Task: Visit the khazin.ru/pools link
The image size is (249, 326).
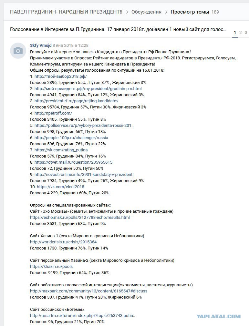Action: (51, 266)
